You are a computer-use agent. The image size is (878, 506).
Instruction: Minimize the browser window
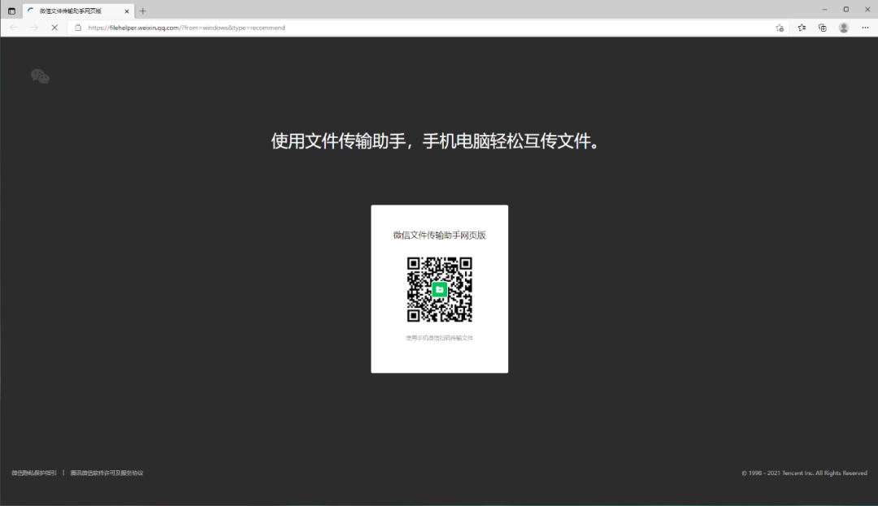824,10
